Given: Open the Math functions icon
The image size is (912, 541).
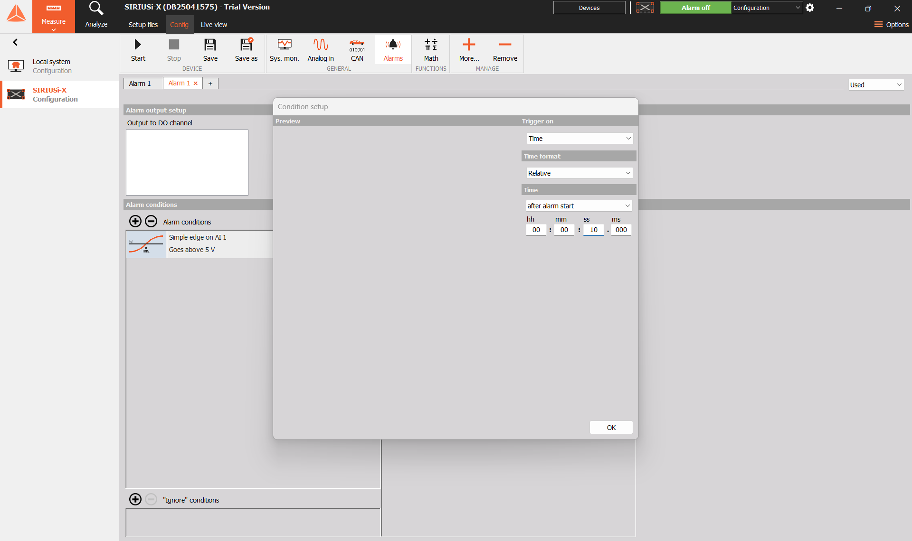Looking at the screenshot, I should 431,45.
